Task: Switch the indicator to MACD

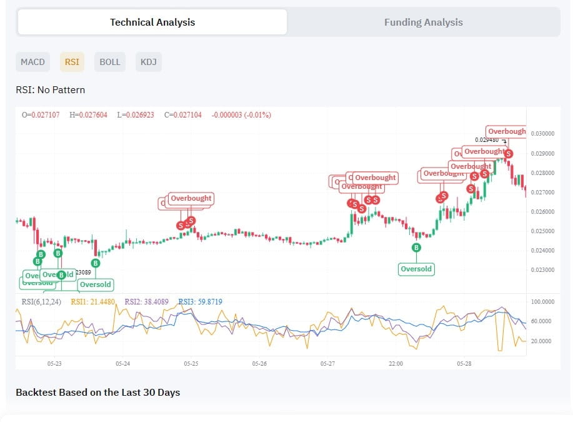Action: pyautogui.click(x=33, y=62)
